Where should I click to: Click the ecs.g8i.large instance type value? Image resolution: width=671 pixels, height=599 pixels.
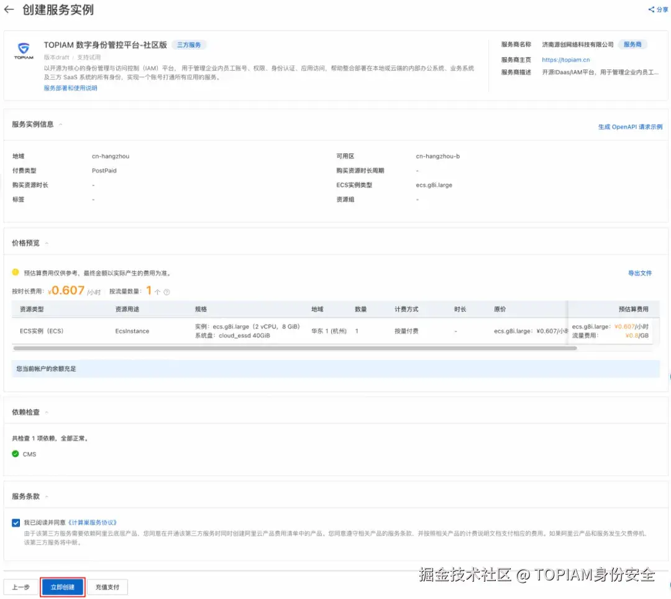(x=434, y=185)
